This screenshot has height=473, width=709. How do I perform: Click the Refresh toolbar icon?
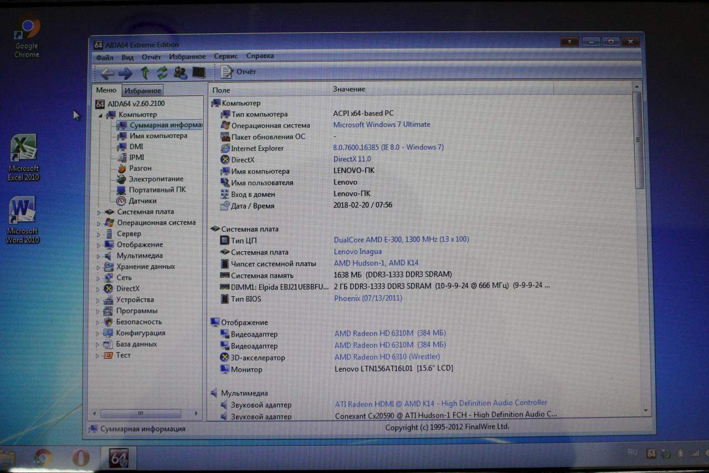(162, 73)
